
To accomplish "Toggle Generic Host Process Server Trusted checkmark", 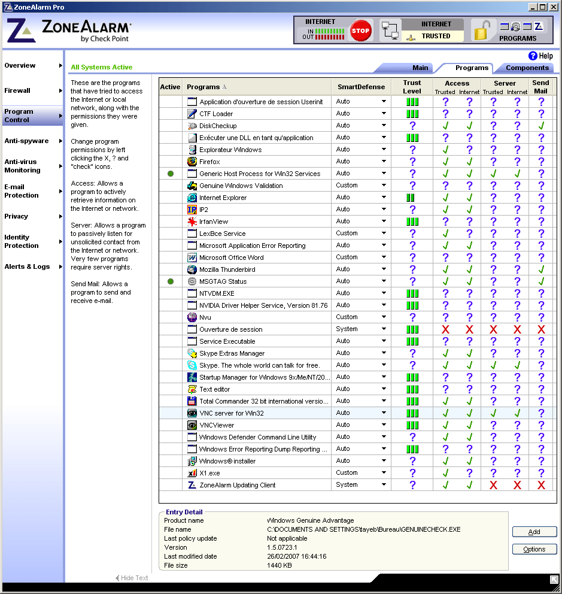I will (x=493, y=174).
